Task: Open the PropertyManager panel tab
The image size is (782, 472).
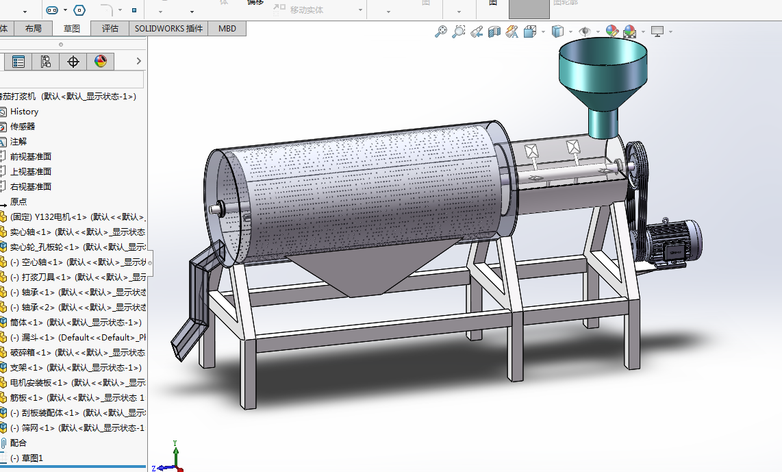Action: coord(18,62)
